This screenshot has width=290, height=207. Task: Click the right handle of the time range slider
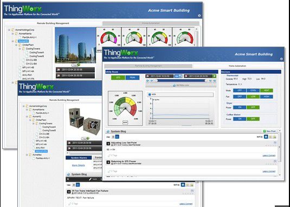[206, 81]
